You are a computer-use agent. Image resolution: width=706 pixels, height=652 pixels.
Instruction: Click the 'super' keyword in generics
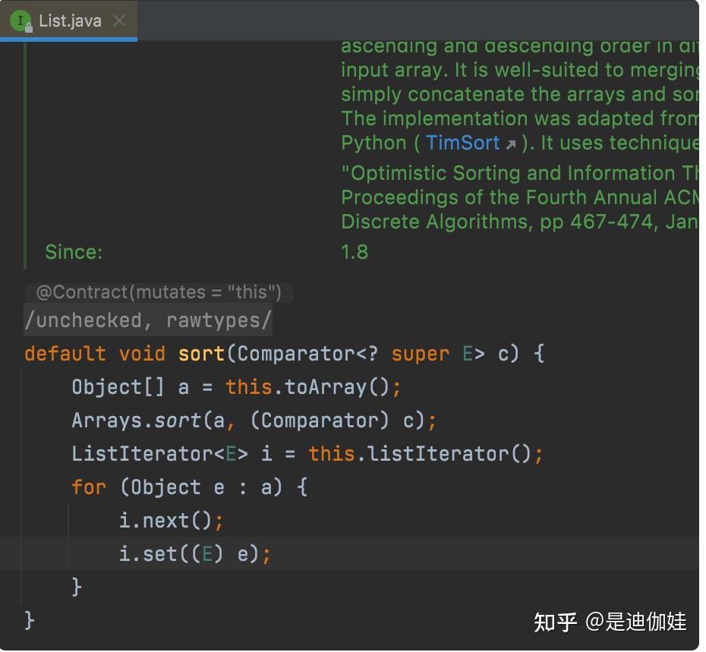click(420, 354)
